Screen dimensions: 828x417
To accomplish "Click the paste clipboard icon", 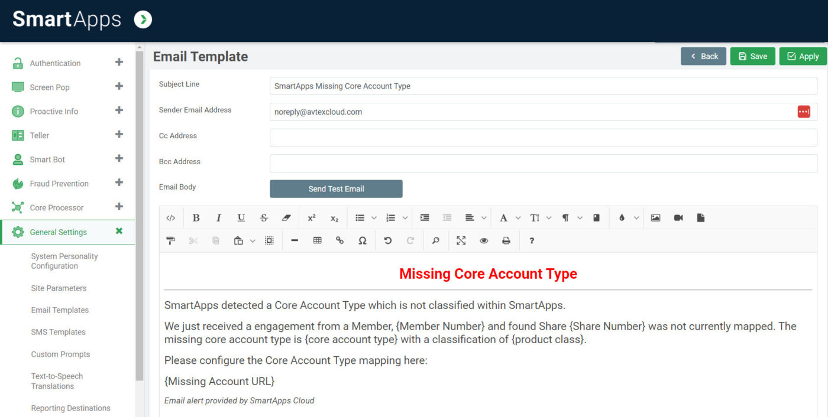I will 238,240.
